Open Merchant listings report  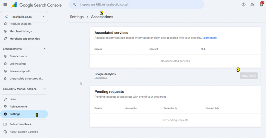[x=21, y=31]
